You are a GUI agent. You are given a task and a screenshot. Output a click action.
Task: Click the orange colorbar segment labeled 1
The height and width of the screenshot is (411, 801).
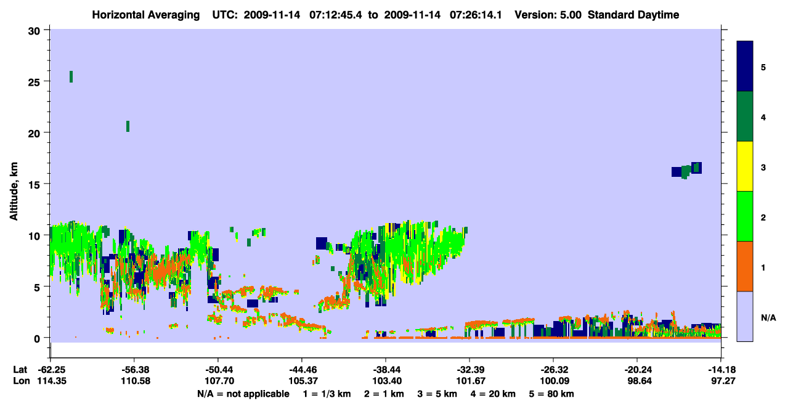(745, 266)
